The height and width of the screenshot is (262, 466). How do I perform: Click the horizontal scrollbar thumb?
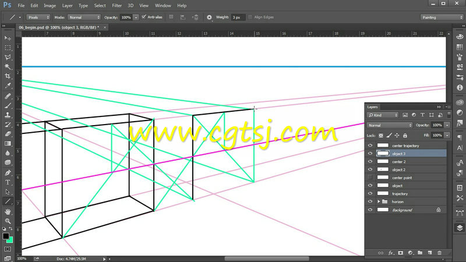[267, 259]
